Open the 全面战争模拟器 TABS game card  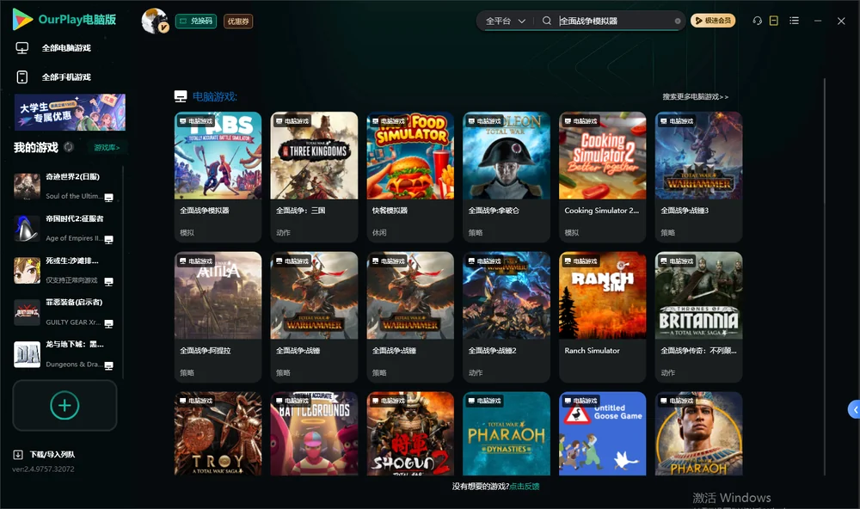click(x=218, y=176)
